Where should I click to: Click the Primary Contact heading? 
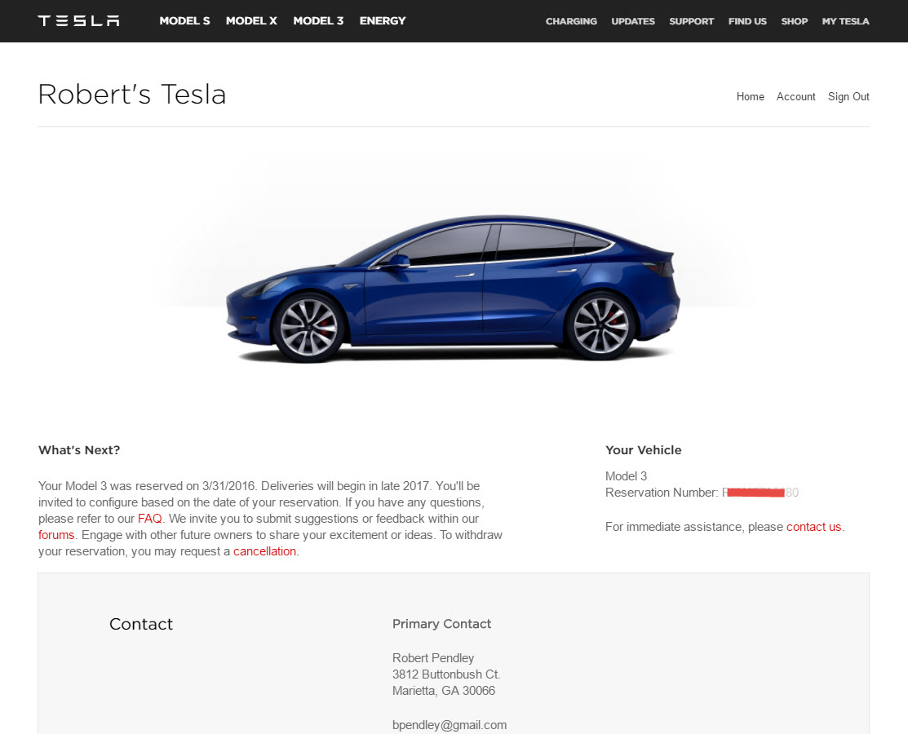tap(442, 624)
